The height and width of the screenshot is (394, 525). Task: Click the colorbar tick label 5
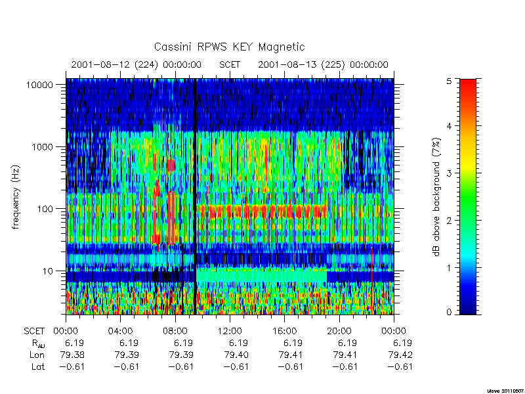tap(449, 81)
